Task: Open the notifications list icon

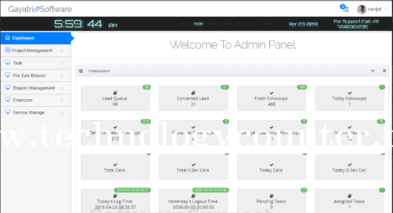Action: [346, 9]
